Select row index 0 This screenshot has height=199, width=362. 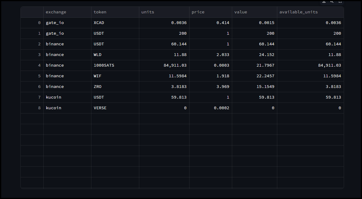[32, 23]
